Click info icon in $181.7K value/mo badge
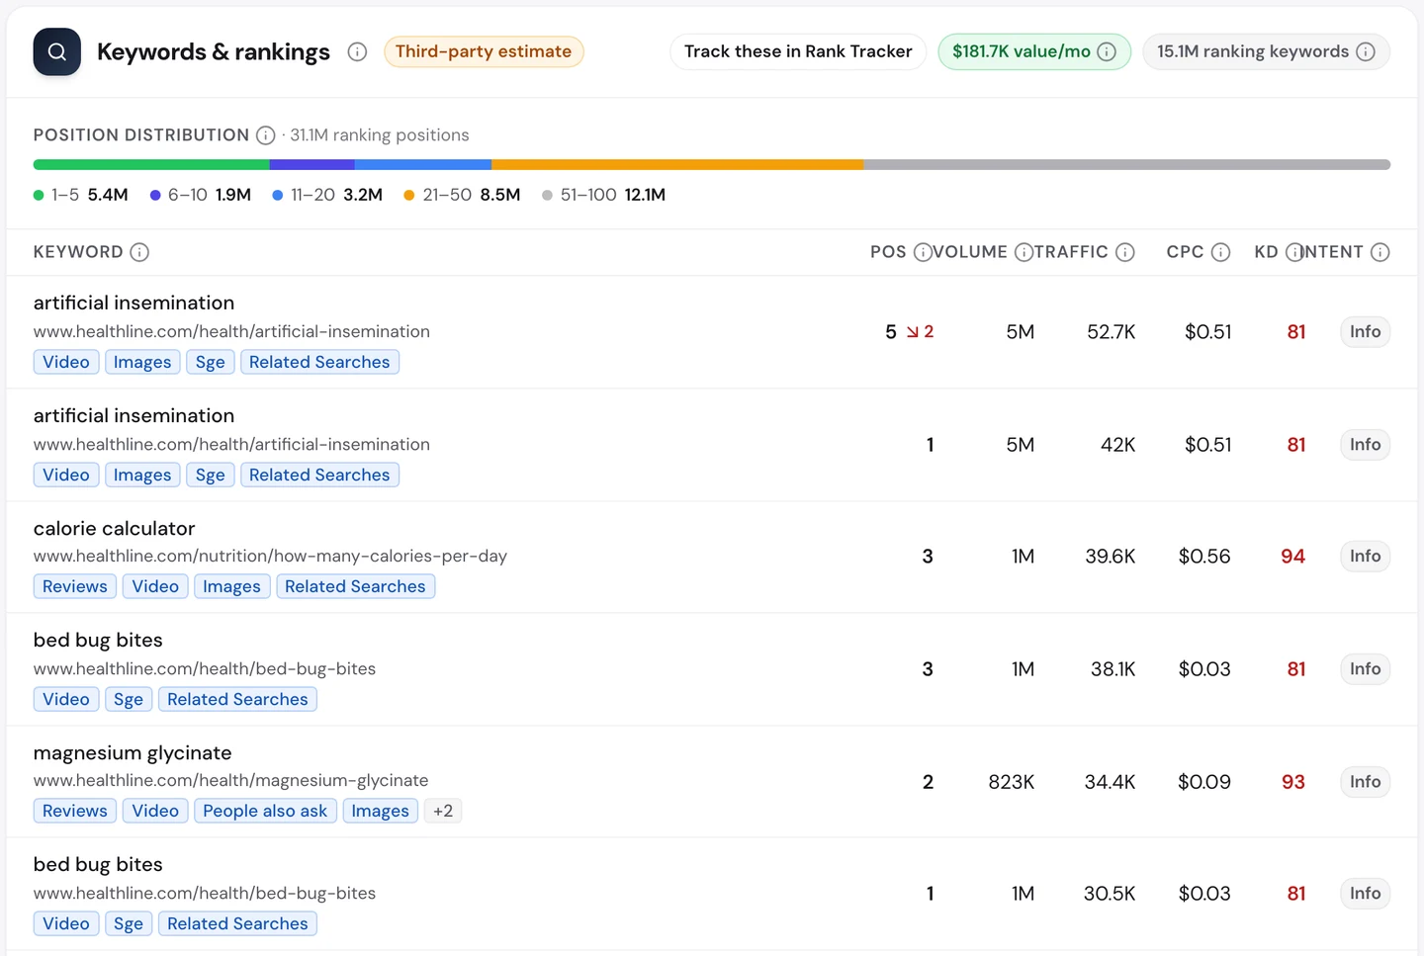 point(1107,51)
